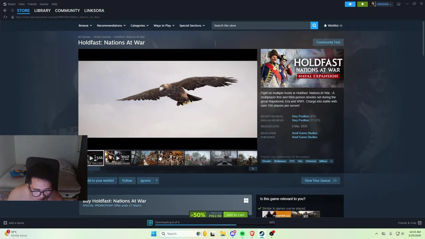
Task: Expand the Categories dropdown
Action: (x=139, y=26)
